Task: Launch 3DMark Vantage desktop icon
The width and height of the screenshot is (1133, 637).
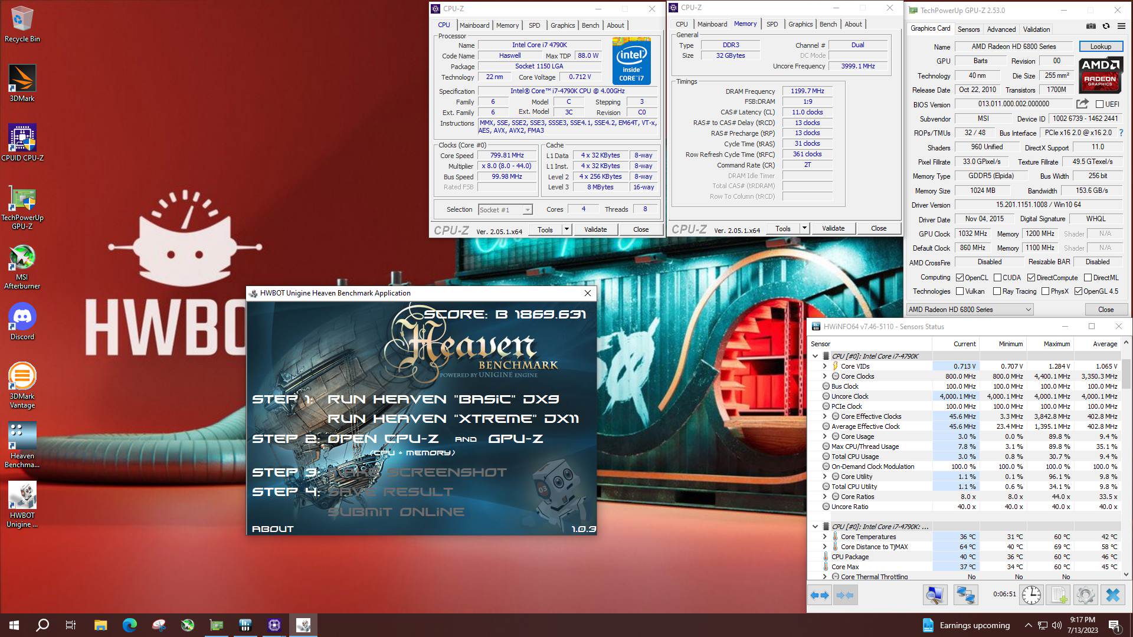Action: pos(22,386)
